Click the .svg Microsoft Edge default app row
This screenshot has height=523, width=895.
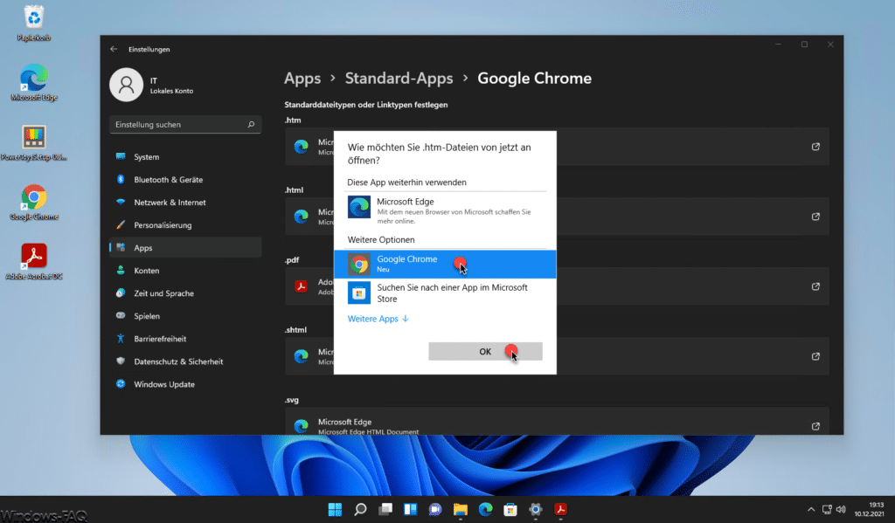click(557, 422)
